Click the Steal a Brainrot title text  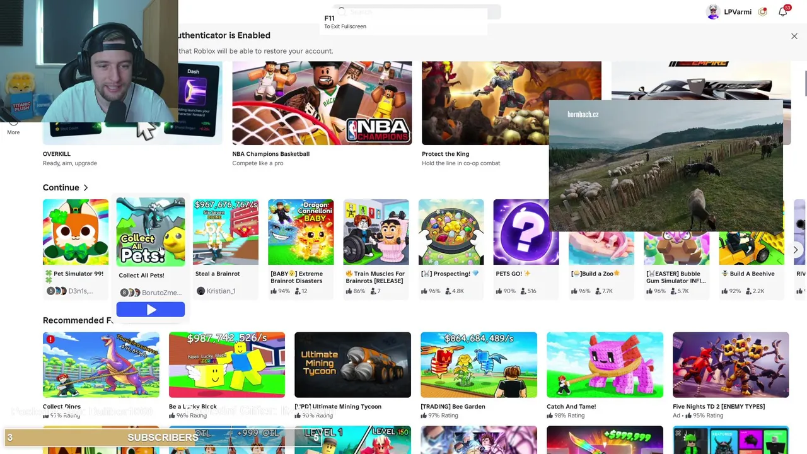[x=218, y=274]
